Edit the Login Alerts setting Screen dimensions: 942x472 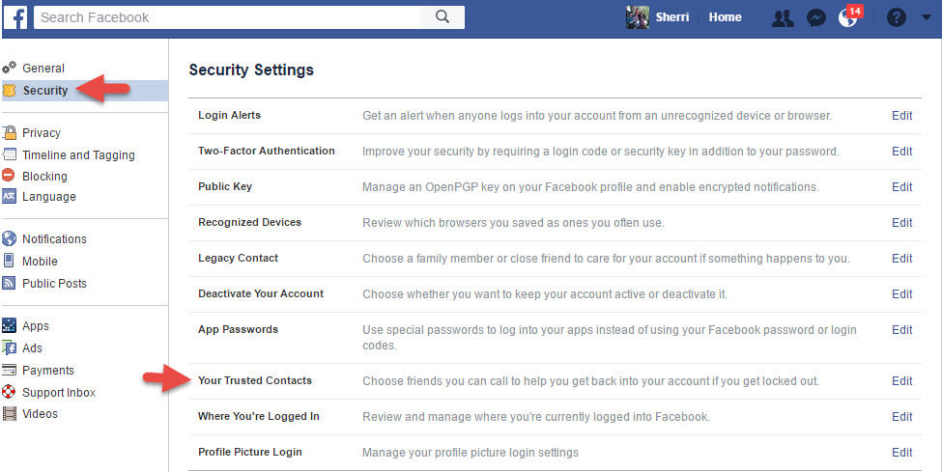(901, 115)
